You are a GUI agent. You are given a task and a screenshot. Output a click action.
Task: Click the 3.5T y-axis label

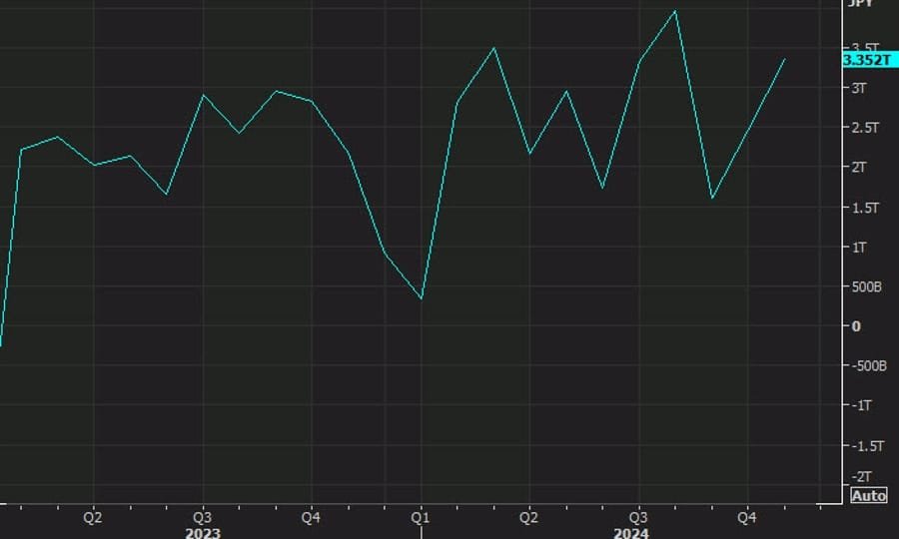pos(864,47)
